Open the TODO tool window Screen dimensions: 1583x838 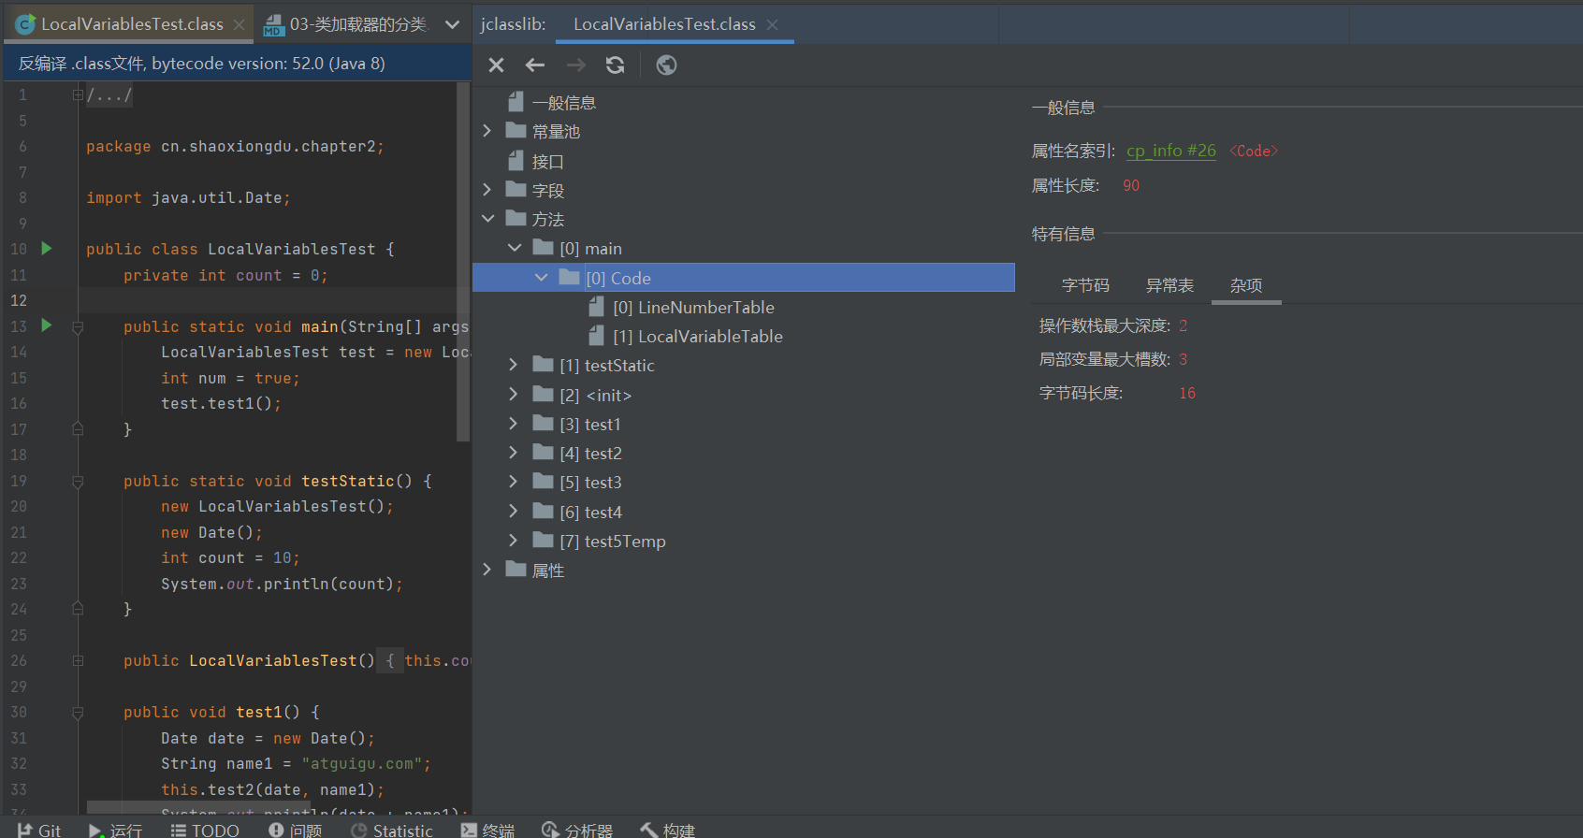[x=205, y=830]
